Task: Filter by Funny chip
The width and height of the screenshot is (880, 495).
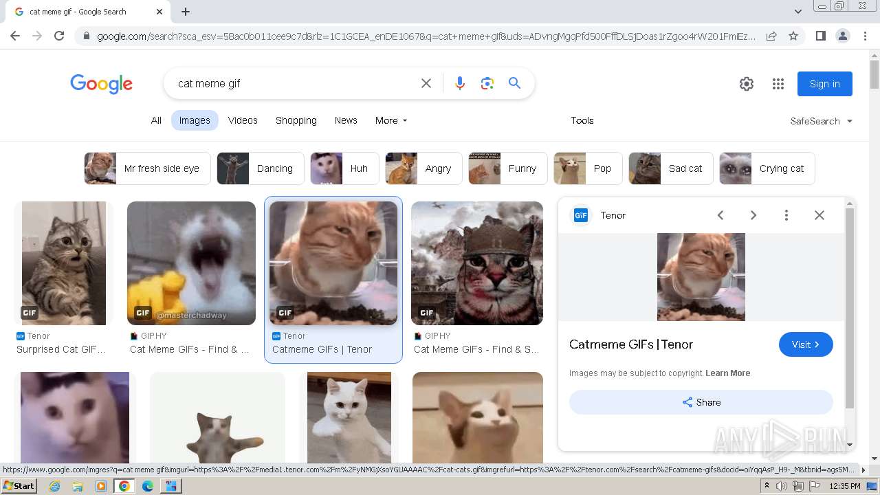Action: coord(508,168)
